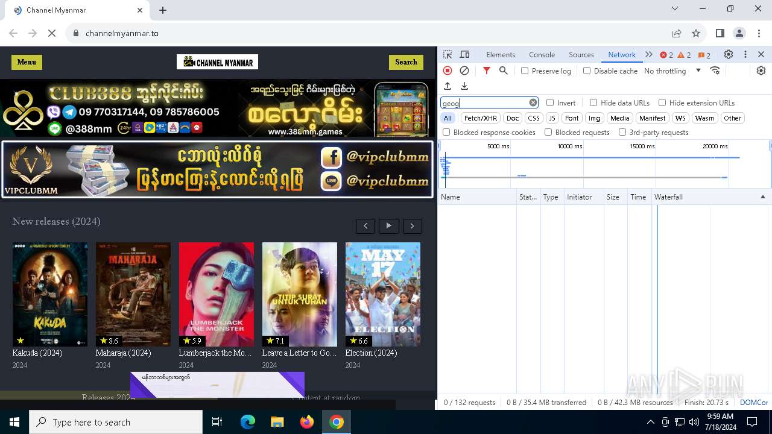
Task: Open Firefox from the taskbar
Action: tap(307, 422)
